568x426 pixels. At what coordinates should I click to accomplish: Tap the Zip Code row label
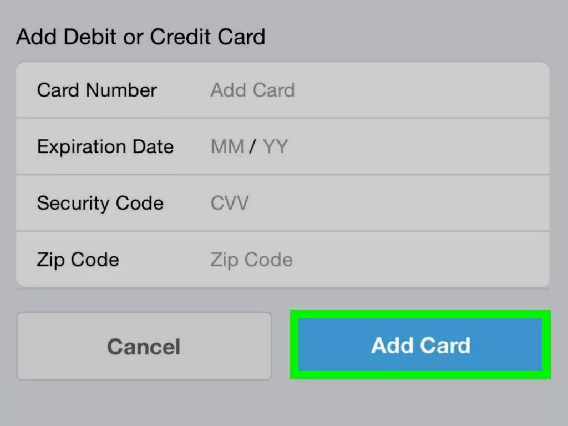(78, 260)
